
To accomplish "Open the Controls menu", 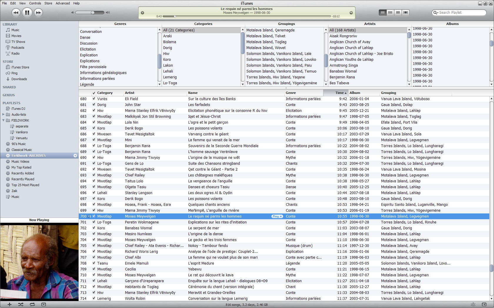I will coord(35,3).
